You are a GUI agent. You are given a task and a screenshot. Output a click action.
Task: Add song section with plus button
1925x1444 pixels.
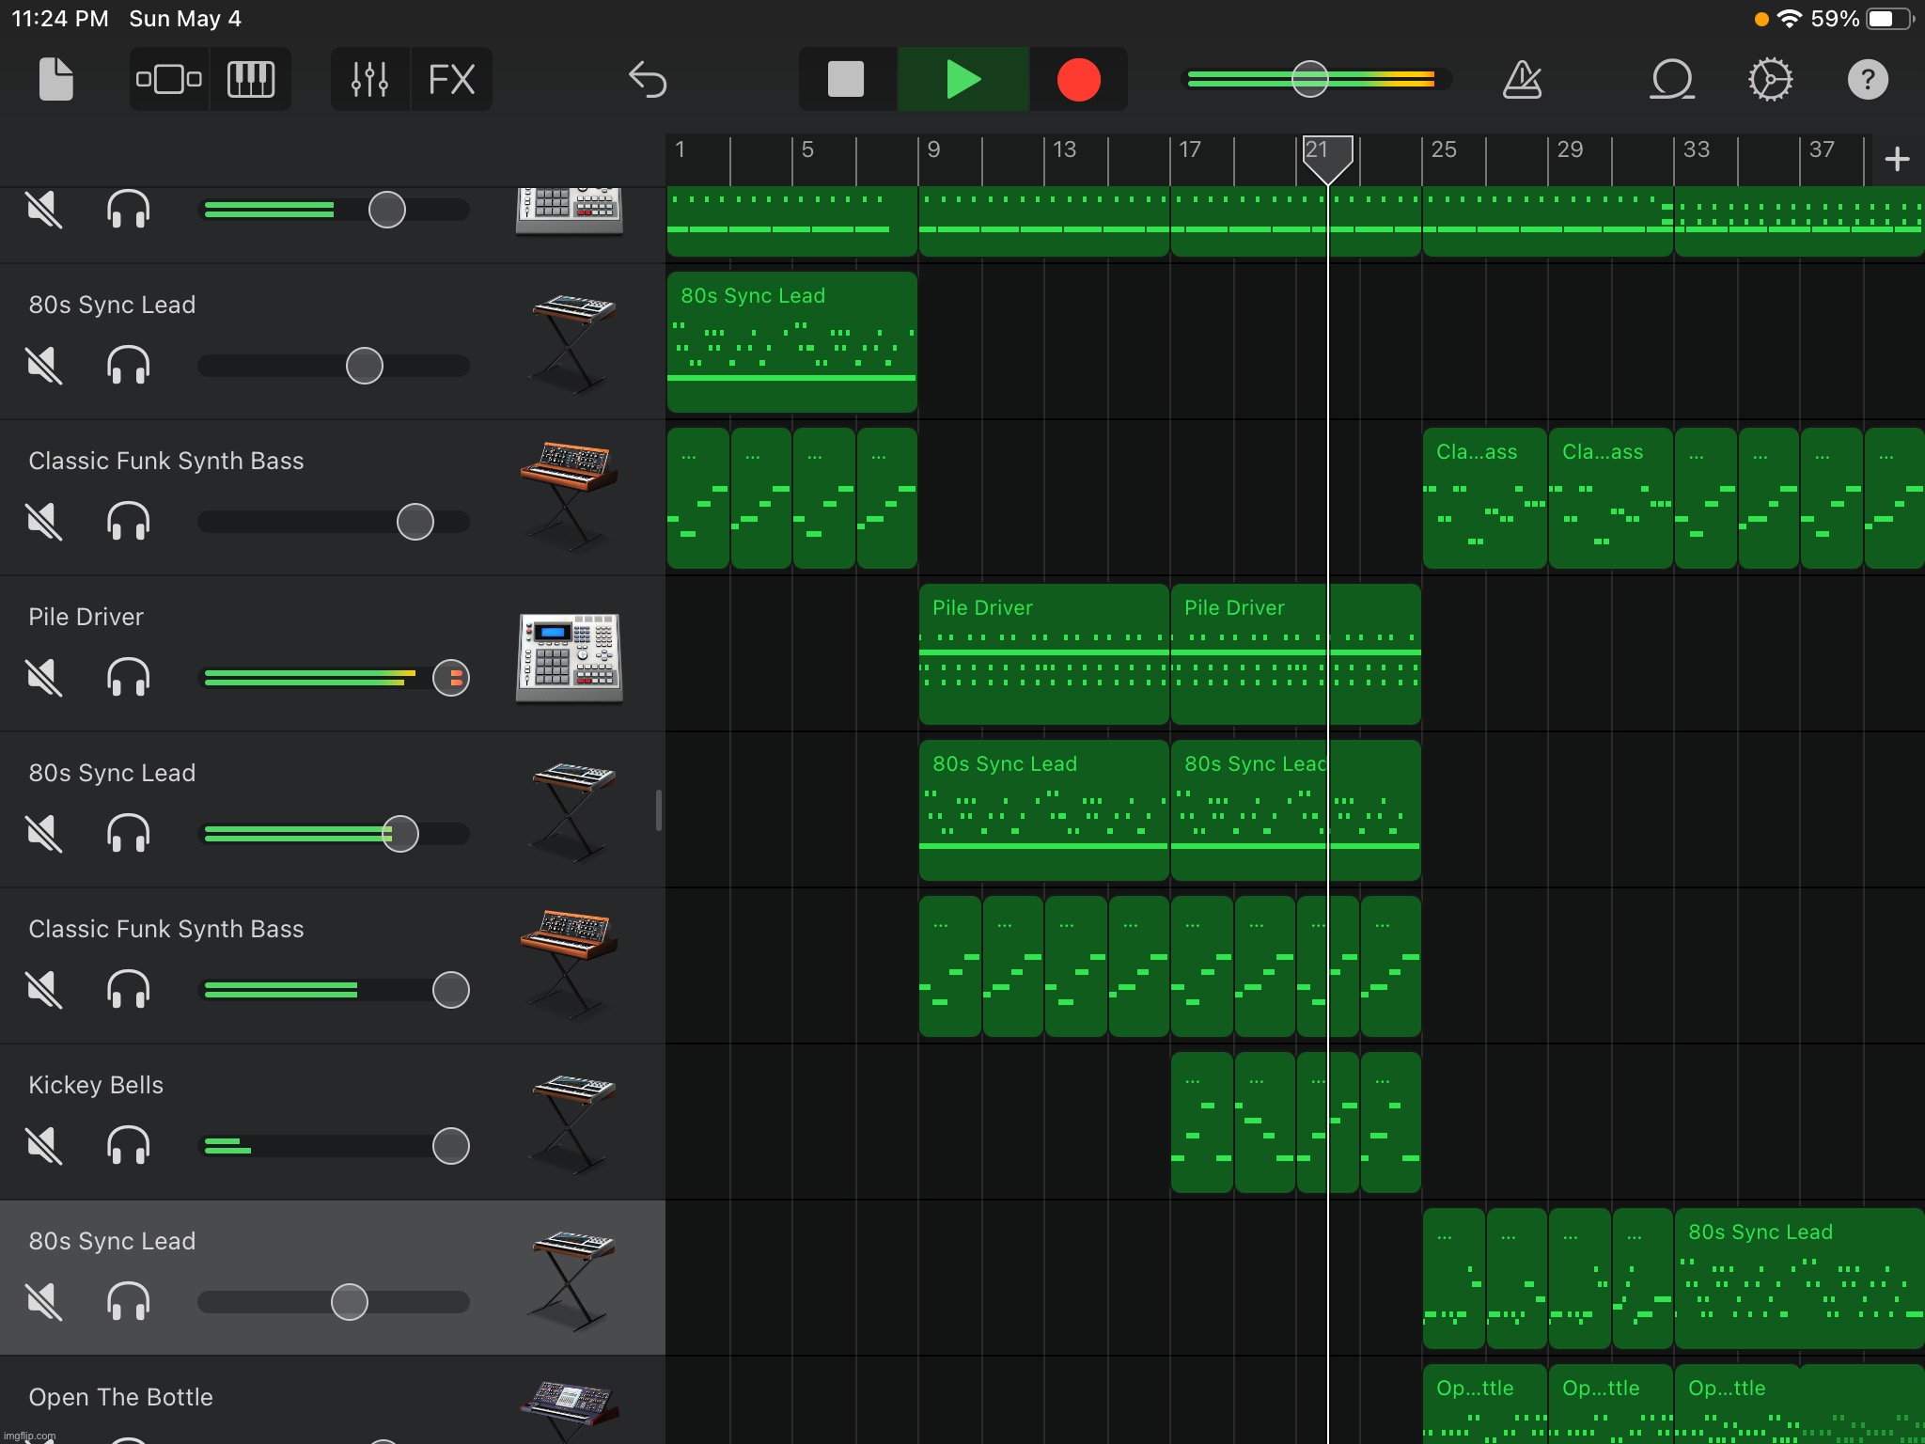1897,158
